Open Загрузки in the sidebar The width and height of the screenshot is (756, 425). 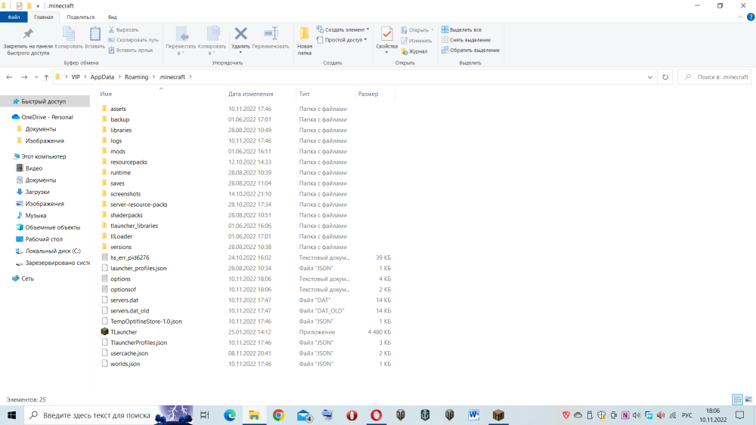pos(37,192)
